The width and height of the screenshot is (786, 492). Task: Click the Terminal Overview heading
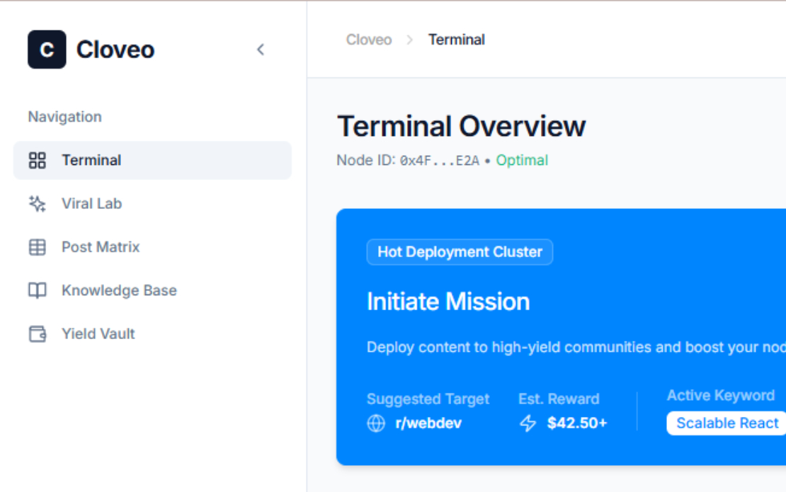[x=461, y=126]
